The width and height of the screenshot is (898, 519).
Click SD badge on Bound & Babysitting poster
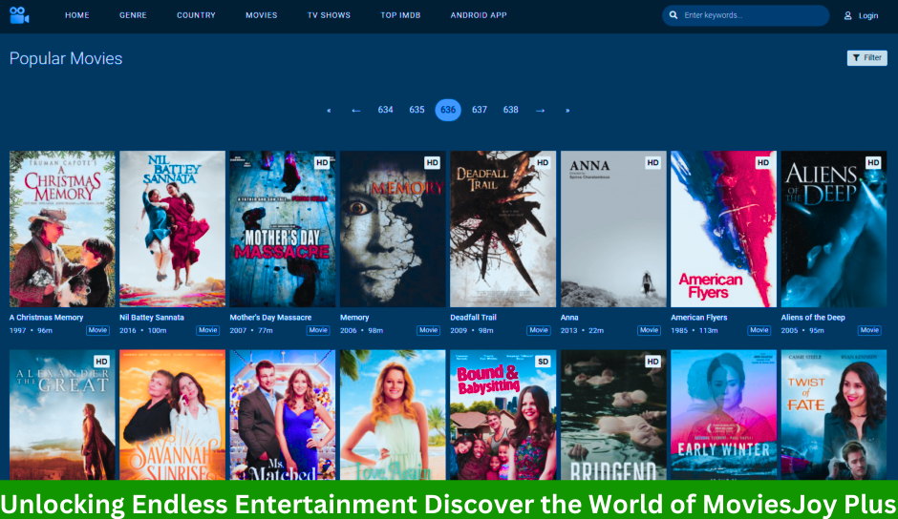pyautogui.click(x=543, y=362)
